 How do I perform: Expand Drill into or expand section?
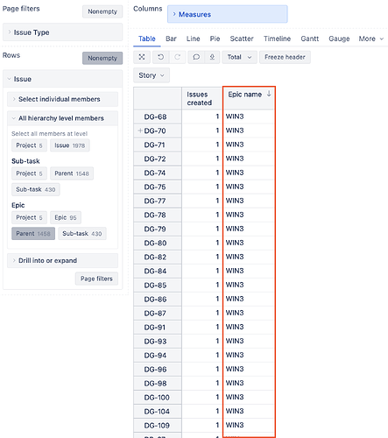pyautogui.click(x=62, y=260)
